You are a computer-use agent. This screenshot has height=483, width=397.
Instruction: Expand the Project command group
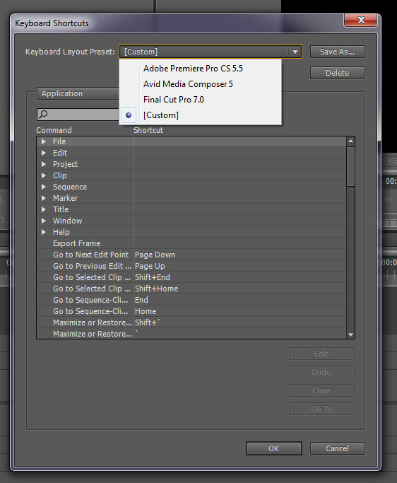pos(44,164)
